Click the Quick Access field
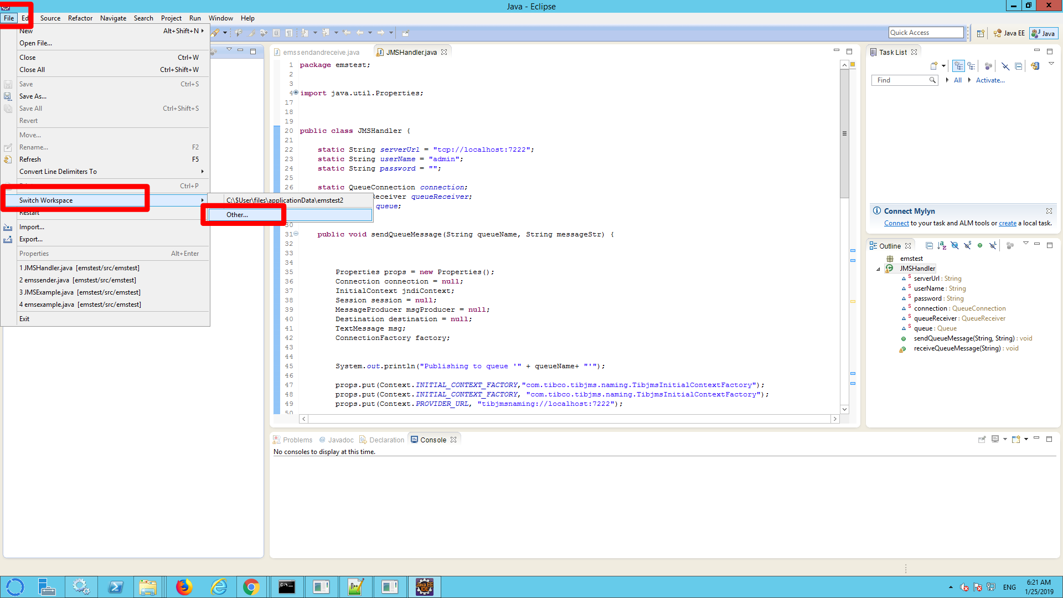Screen dimensions: 1063x598 (926, 33)
